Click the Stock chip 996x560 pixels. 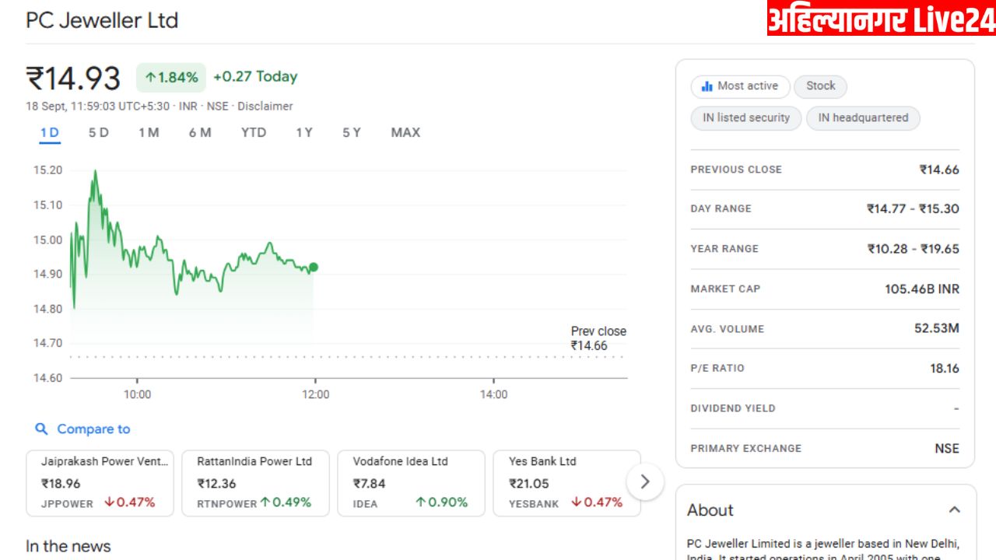point(820,86)
